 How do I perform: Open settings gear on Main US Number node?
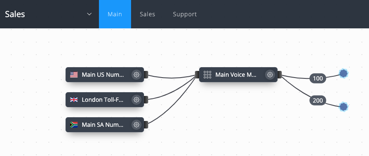tap(136, 75)
